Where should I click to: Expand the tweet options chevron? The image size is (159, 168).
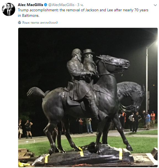click(155, 5)
